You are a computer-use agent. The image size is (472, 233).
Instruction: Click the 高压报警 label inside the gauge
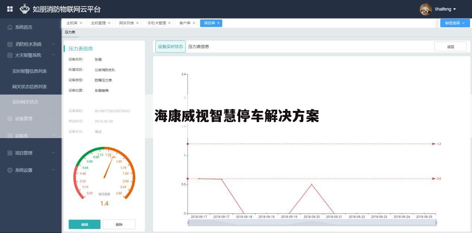pyautogui.click(x=104, y=194)
